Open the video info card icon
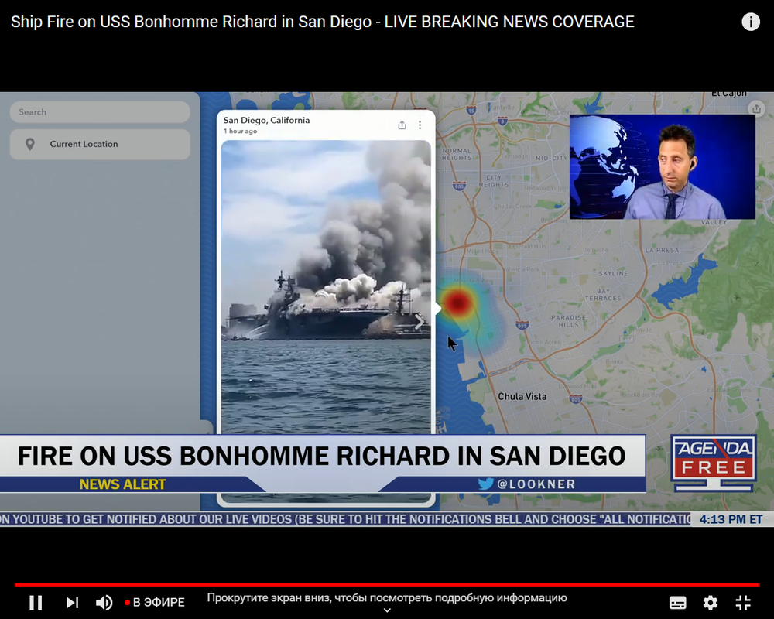The height and width of the screenshot is (619, 774). click(751, 22)
